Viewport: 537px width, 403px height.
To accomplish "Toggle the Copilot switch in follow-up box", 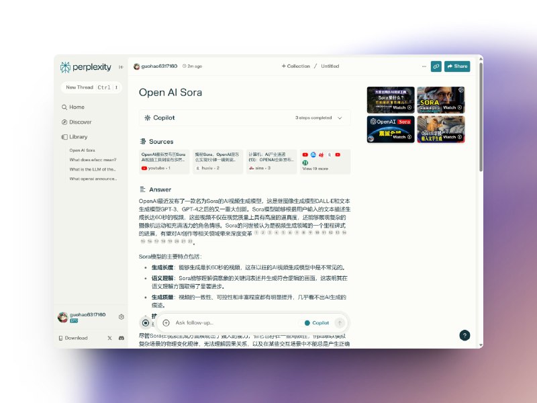I will click(316, 323).
